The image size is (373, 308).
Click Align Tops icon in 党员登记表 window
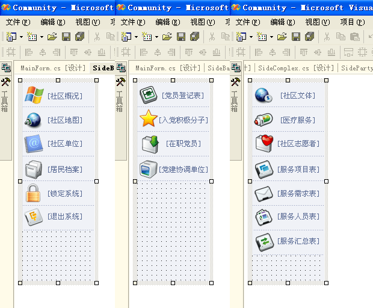189,52
